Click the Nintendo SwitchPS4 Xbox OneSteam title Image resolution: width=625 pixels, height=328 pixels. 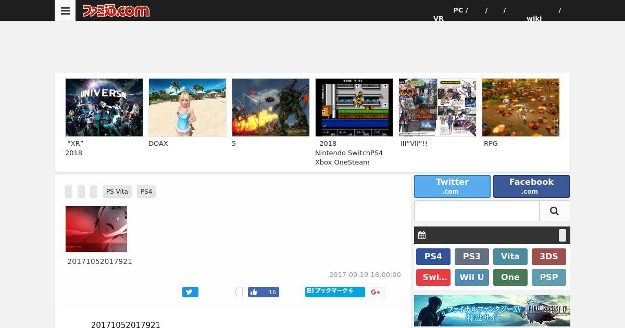click(x=349, y=153)
